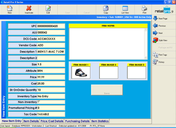
Task: Click the empty Description 2 field
Action: pyautogui.click(x=51, y=58)
